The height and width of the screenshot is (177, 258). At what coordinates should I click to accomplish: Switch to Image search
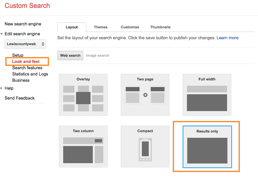point(97,55)
